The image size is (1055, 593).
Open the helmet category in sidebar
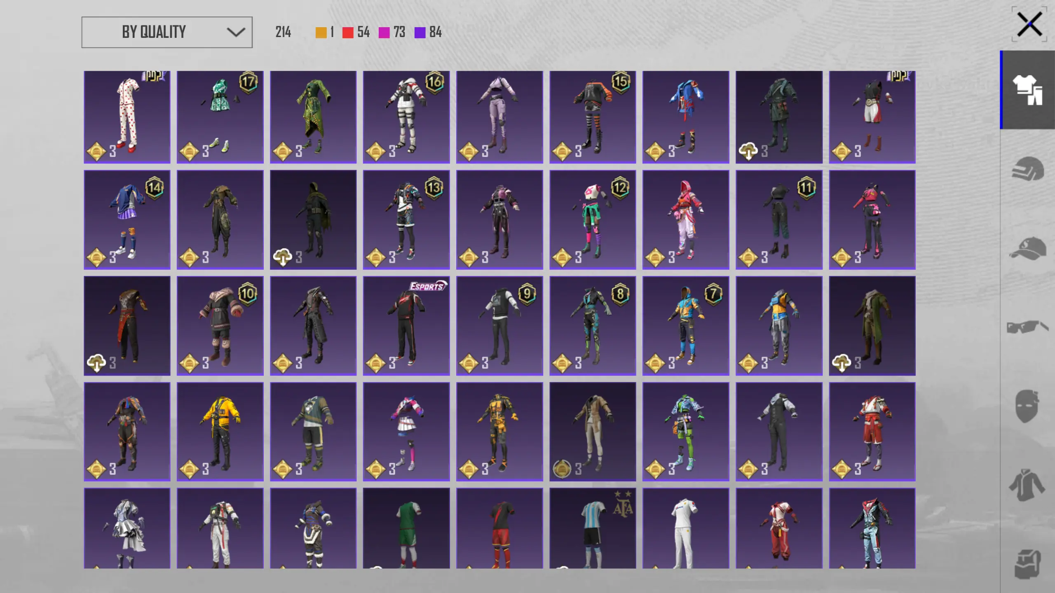coord(1028,169)
